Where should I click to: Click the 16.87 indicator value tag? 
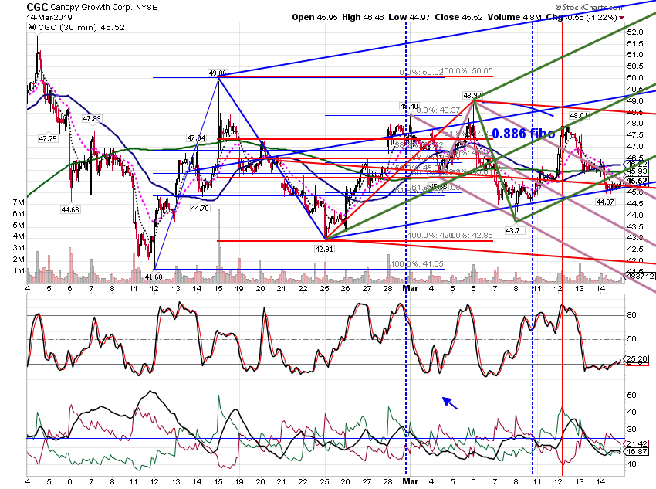point(637,451)
